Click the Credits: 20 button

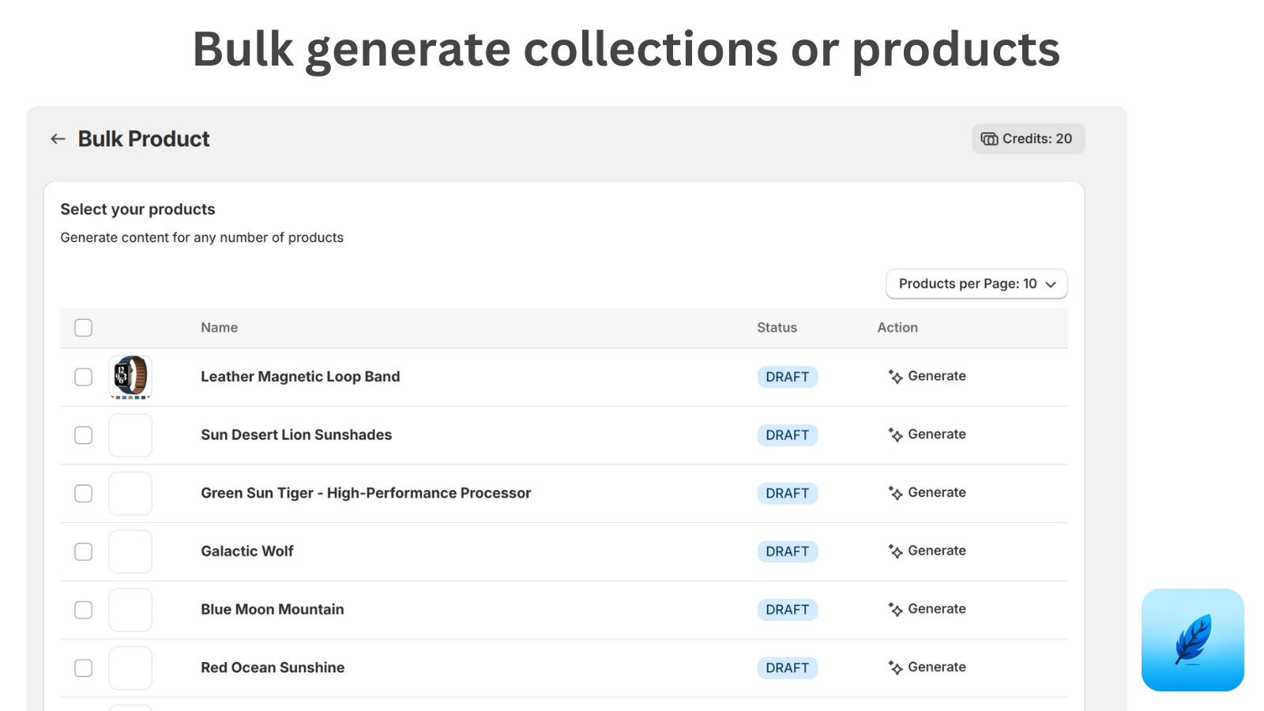pos(1029,138)
